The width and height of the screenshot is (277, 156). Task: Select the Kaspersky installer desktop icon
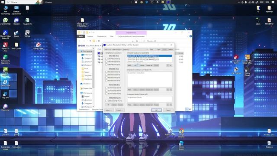pyautogui.click(x=5, y=59)
